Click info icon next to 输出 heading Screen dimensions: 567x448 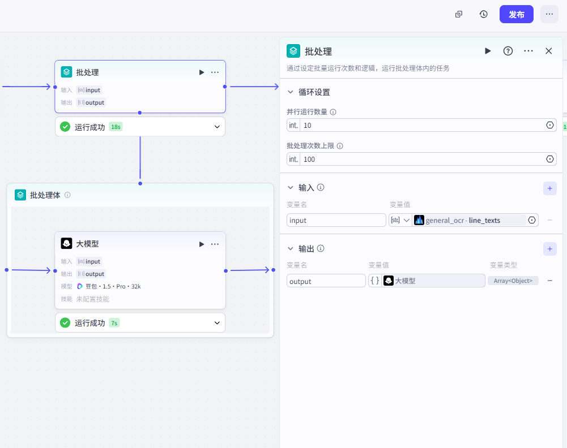(321, 248)
